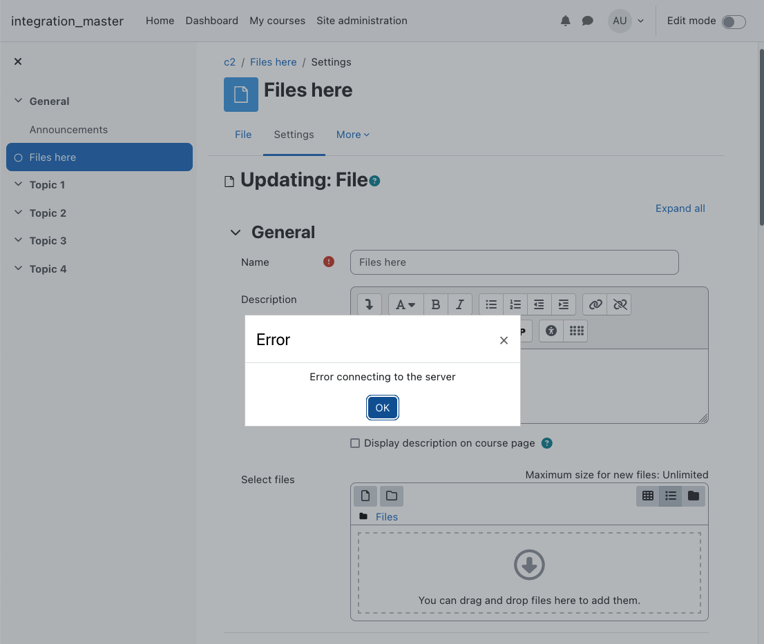764x644 pixels.
Task: Click required-field icon next to Name
Action: pyautogui.click(x=329, y=262)
